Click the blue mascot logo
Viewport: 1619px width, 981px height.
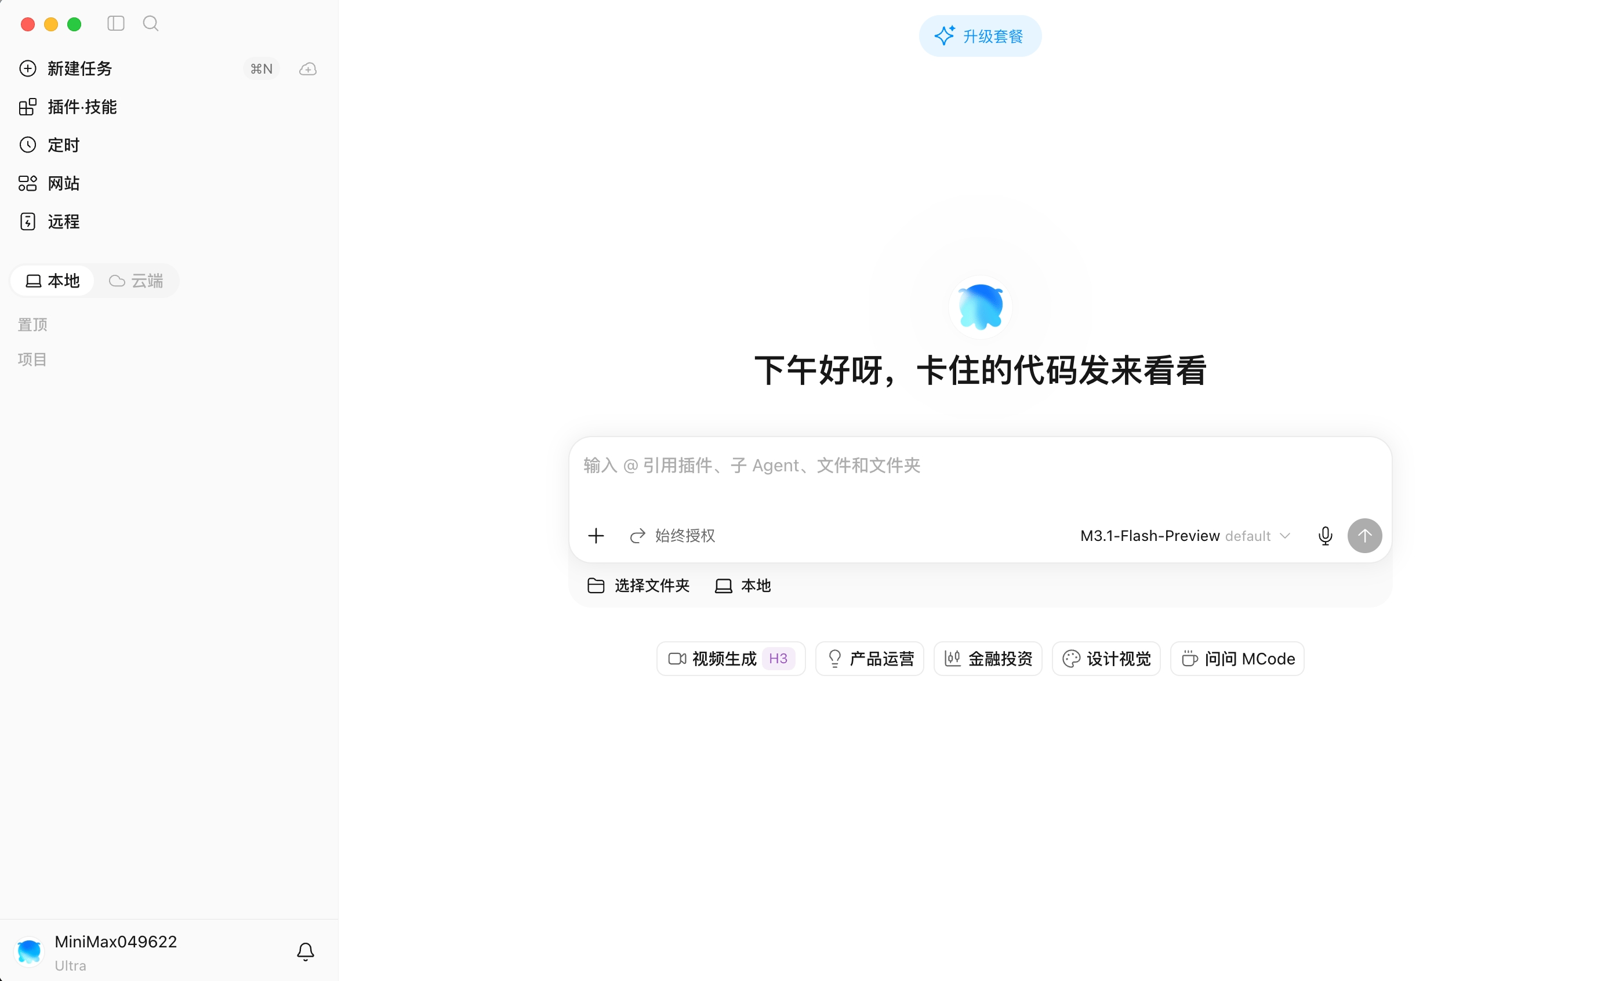(x=981, y=307)
